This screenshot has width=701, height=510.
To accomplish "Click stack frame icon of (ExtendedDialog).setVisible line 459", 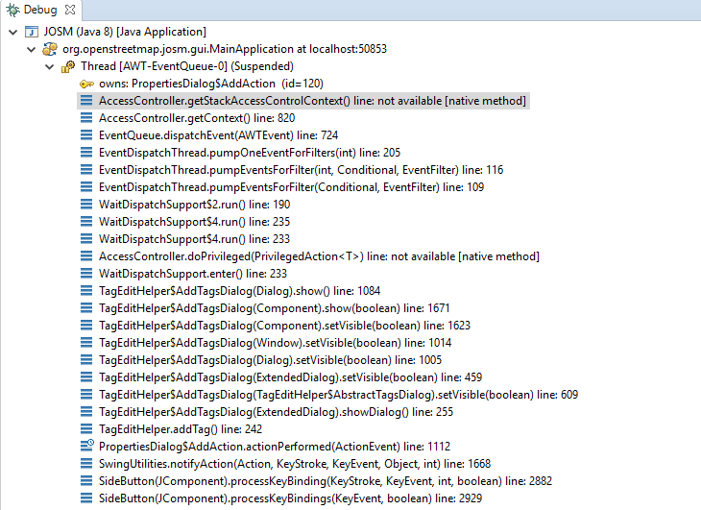I will tap(86, 377).
